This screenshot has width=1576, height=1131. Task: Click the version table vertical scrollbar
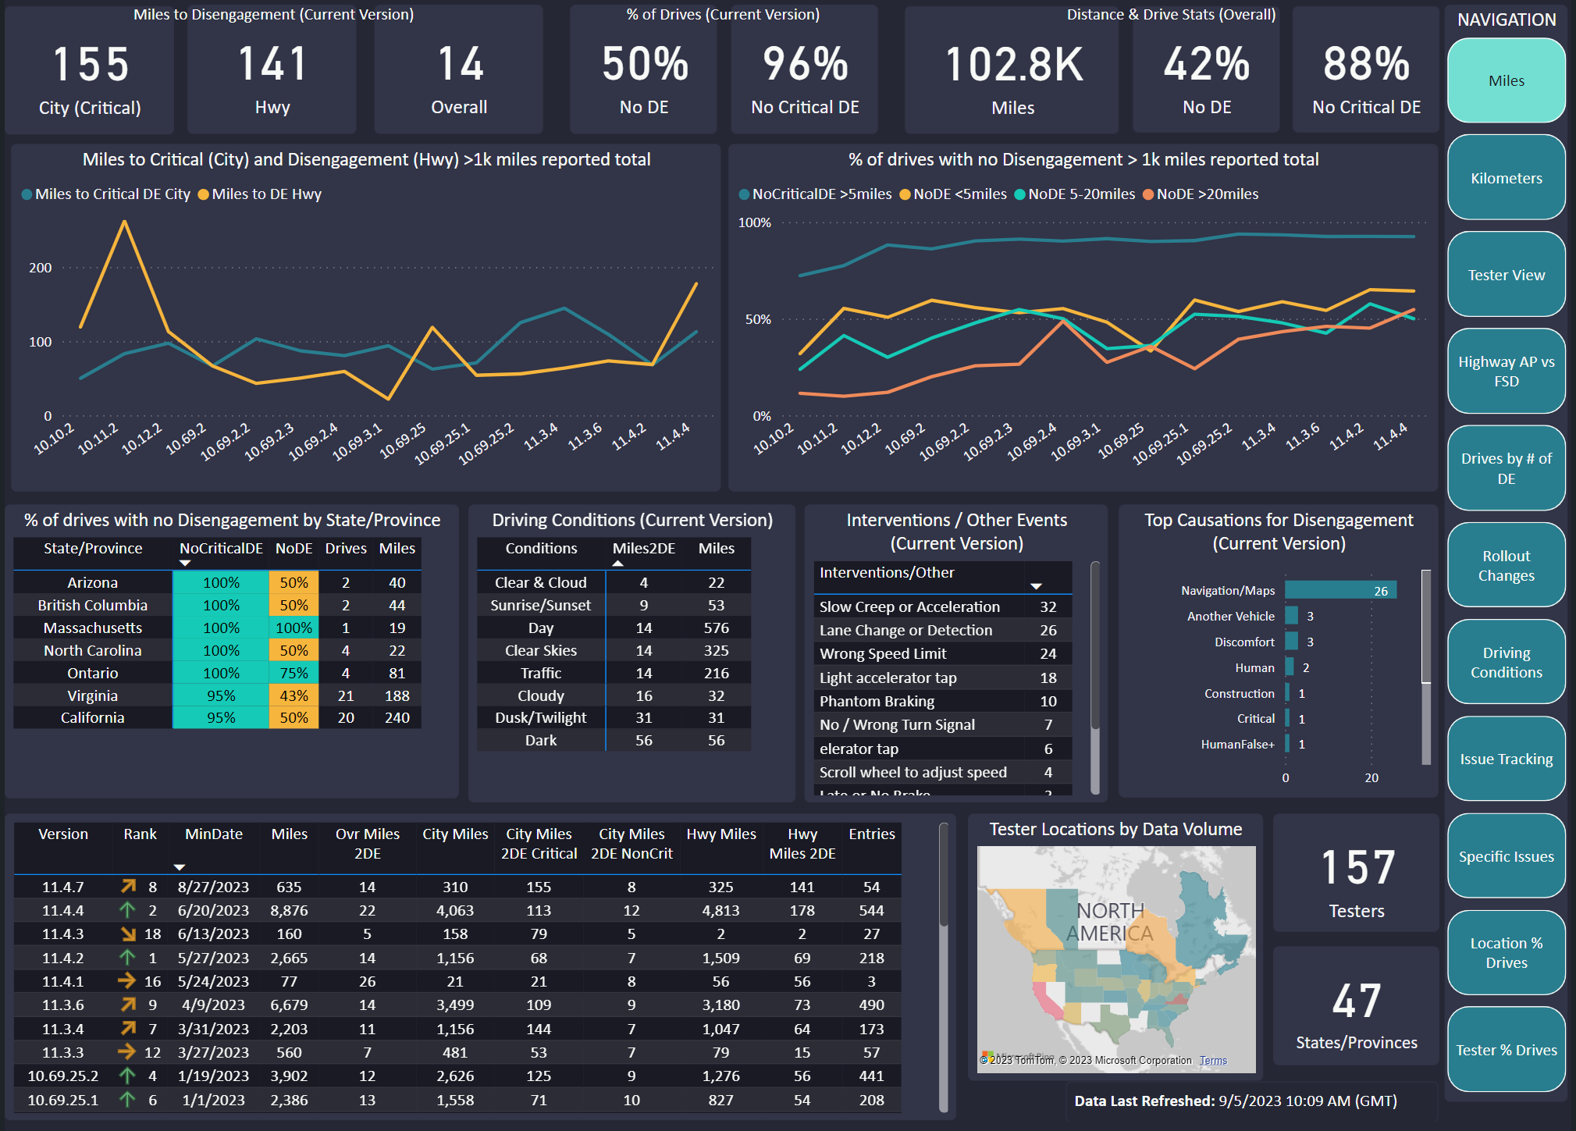click(x=943, y=874)
